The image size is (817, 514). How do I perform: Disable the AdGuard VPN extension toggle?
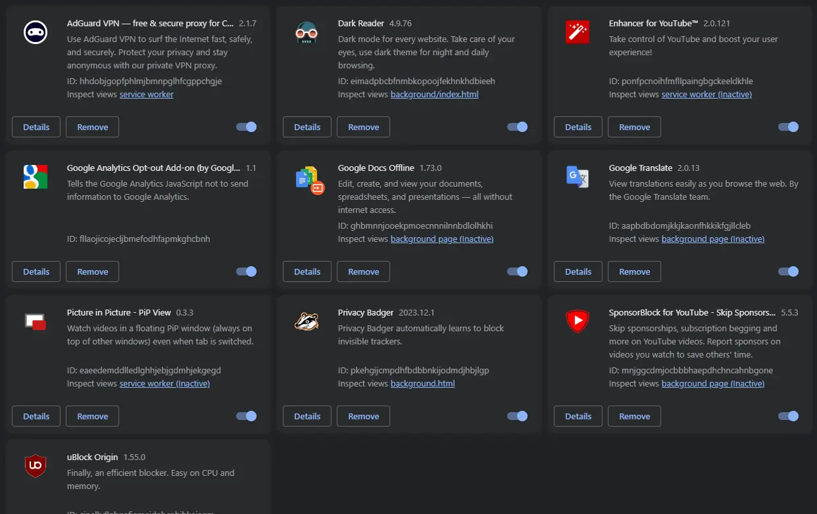click(x=247, y=127)
